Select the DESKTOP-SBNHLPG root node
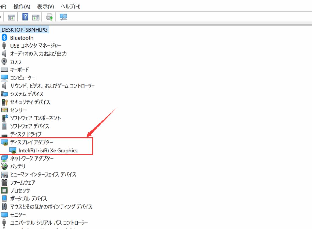 pyautogui.click(x=25, y=30)
